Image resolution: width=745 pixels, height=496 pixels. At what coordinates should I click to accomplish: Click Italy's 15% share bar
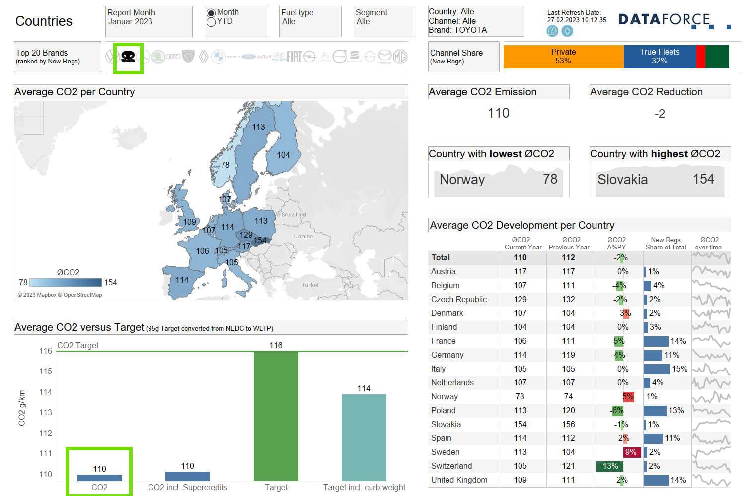click(656, 369)
